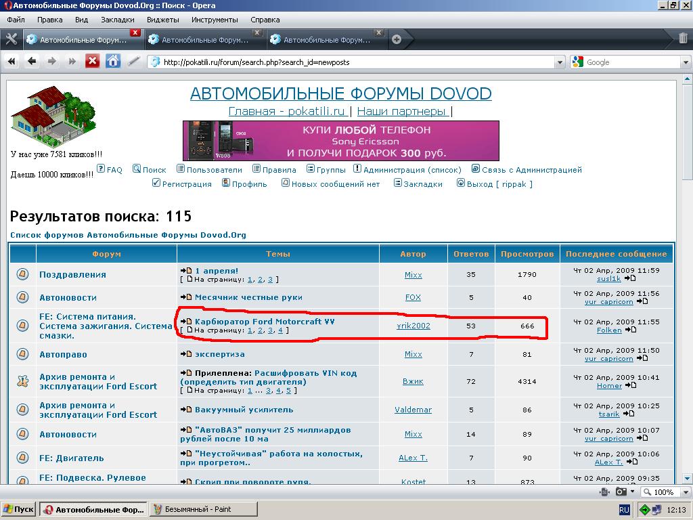Open author profile yrik2002
This screenshot has width=693, height=520.
pos(413,326)
